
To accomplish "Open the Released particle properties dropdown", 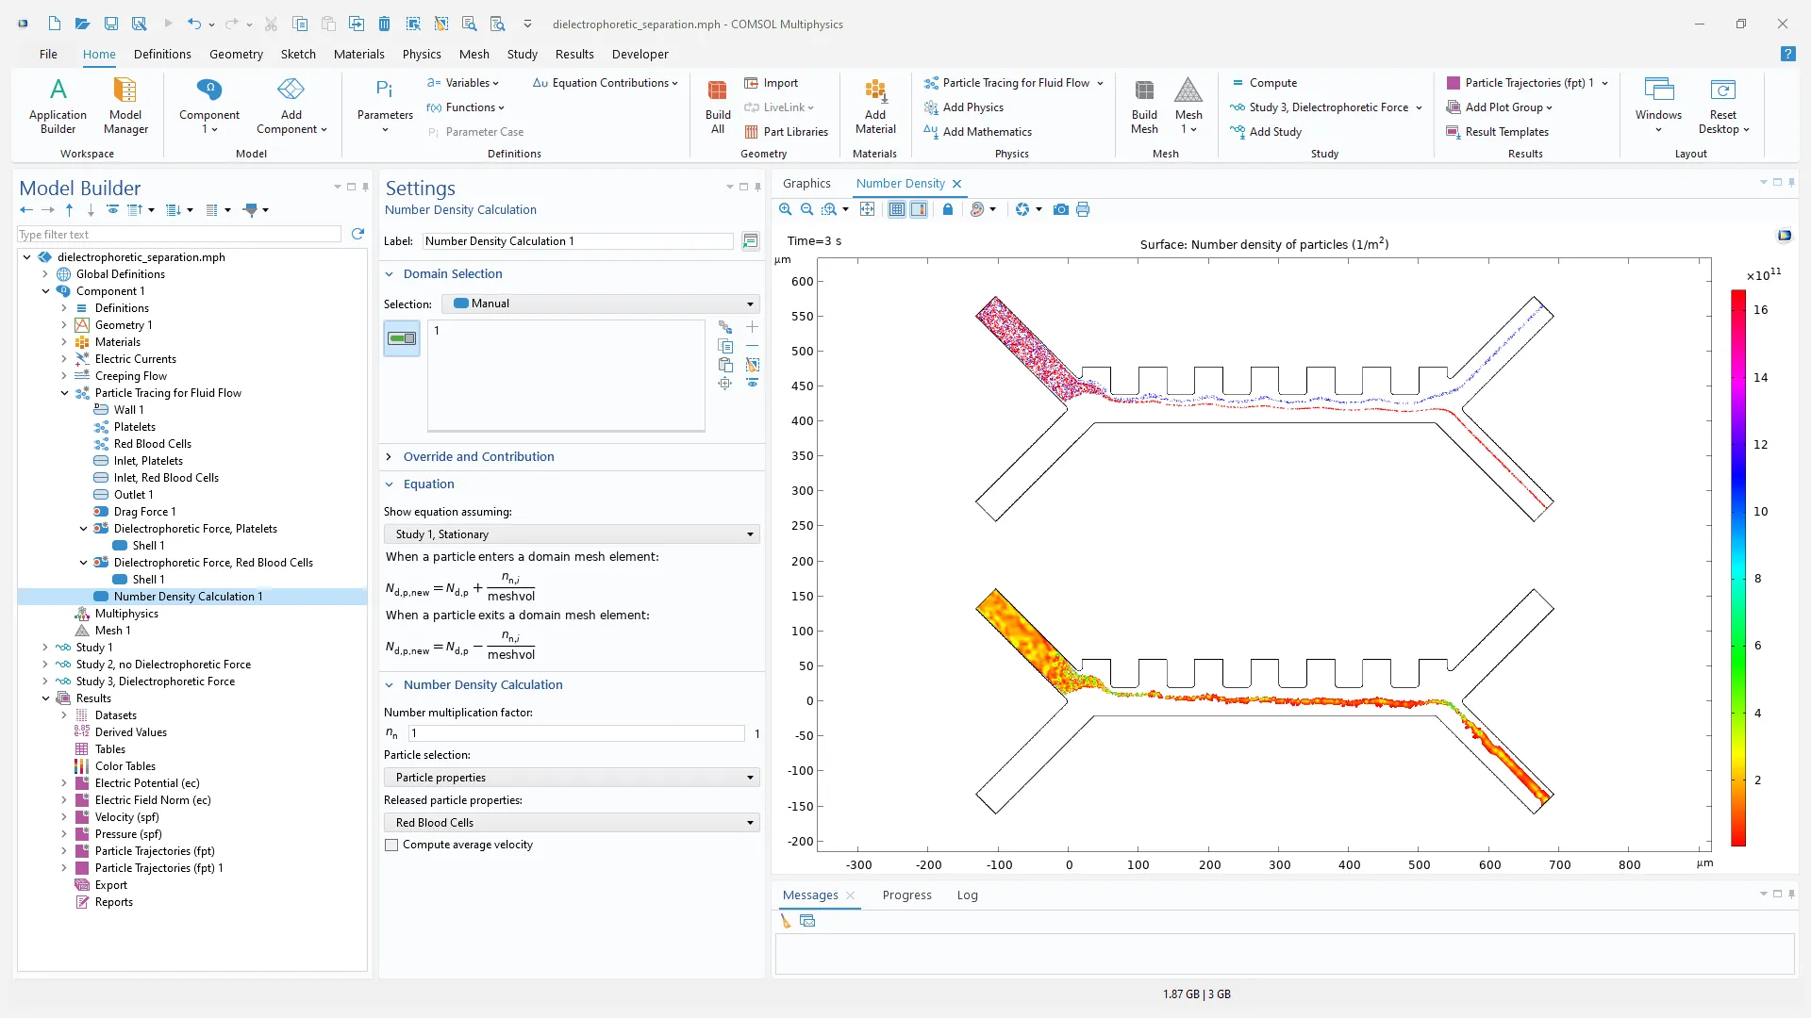I will coord(571,823).
